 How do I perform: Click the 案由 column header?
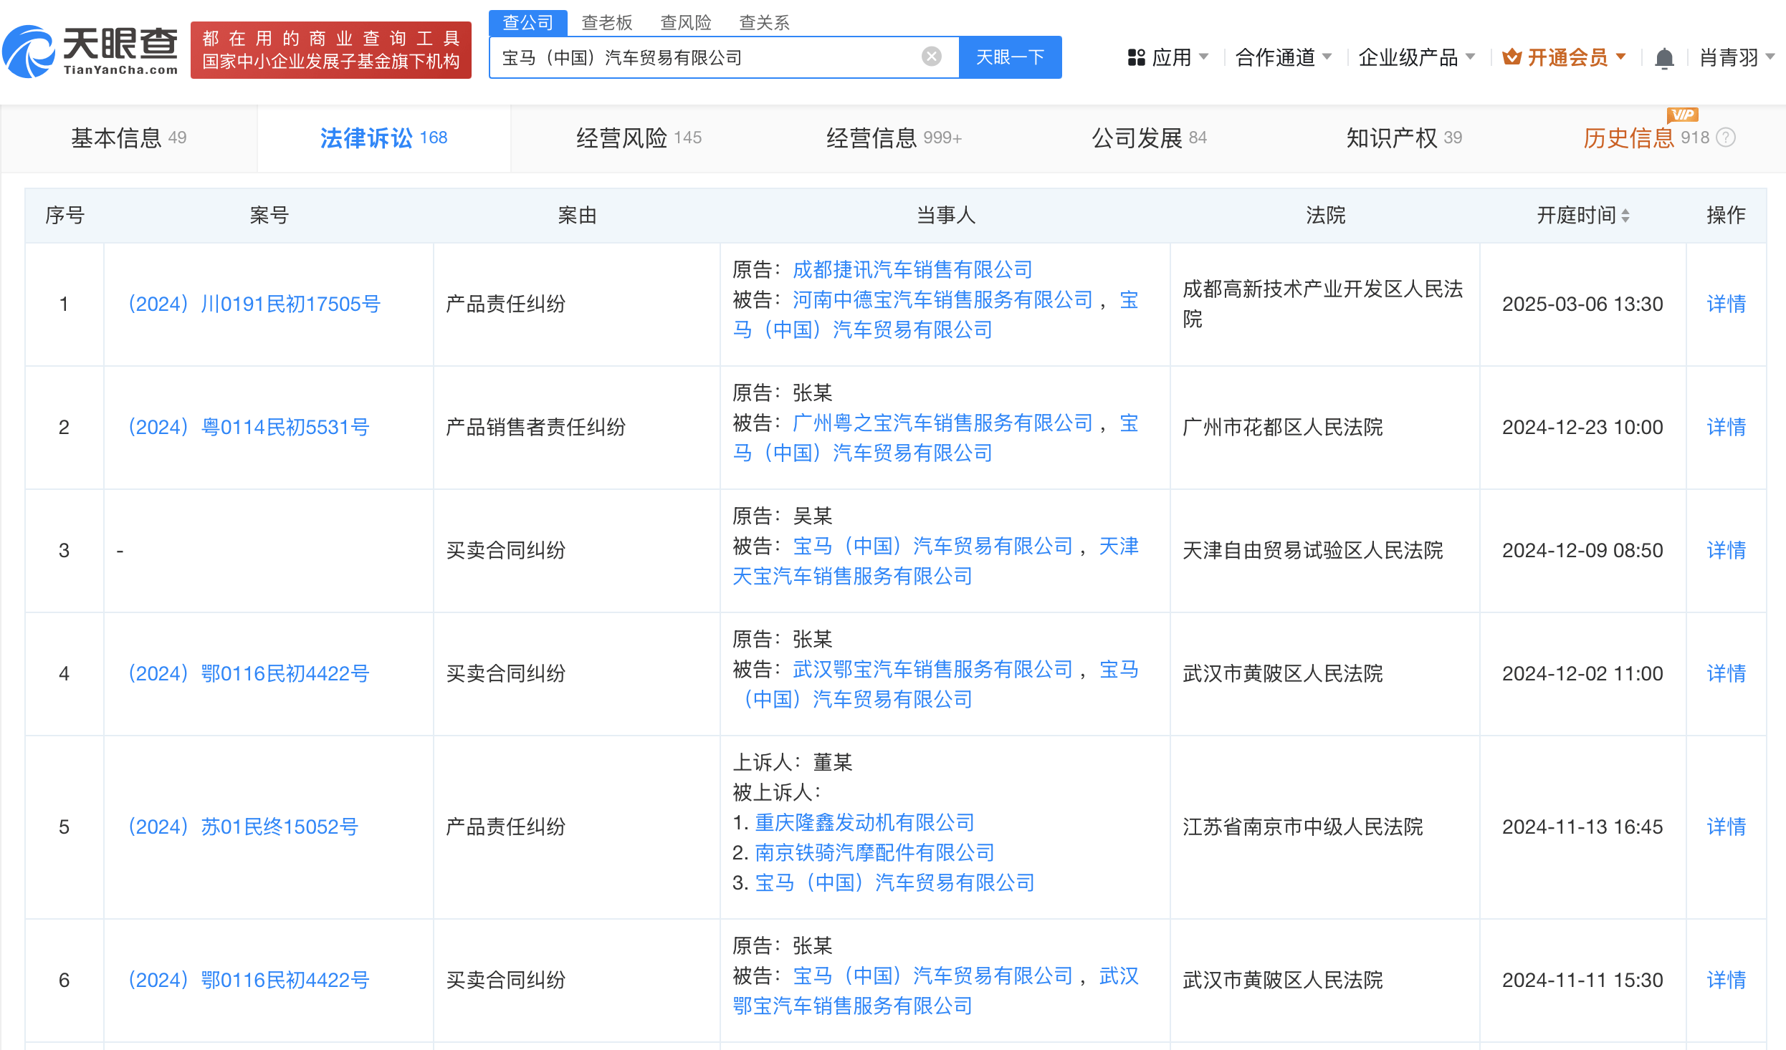click(577, 215)
